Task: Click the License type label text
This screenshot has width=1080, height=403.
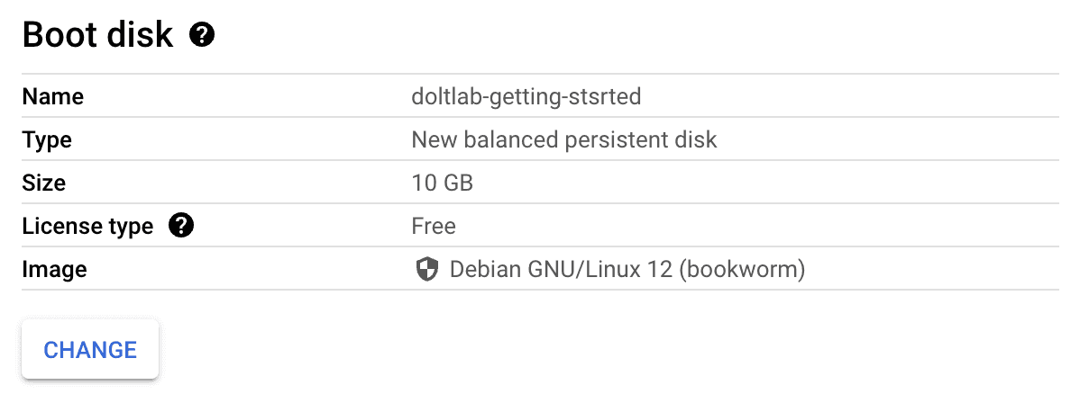Action: pyautogui.click(x=87, y=226)
